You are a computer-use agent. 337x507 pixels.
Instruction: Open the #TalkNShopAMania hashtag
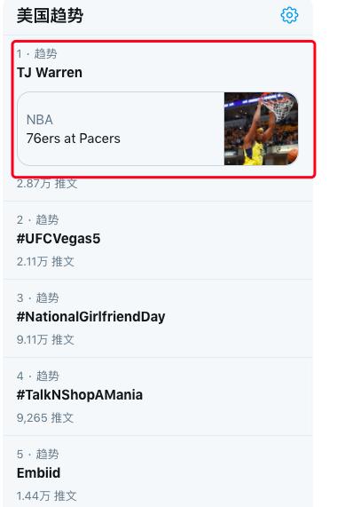80,395
